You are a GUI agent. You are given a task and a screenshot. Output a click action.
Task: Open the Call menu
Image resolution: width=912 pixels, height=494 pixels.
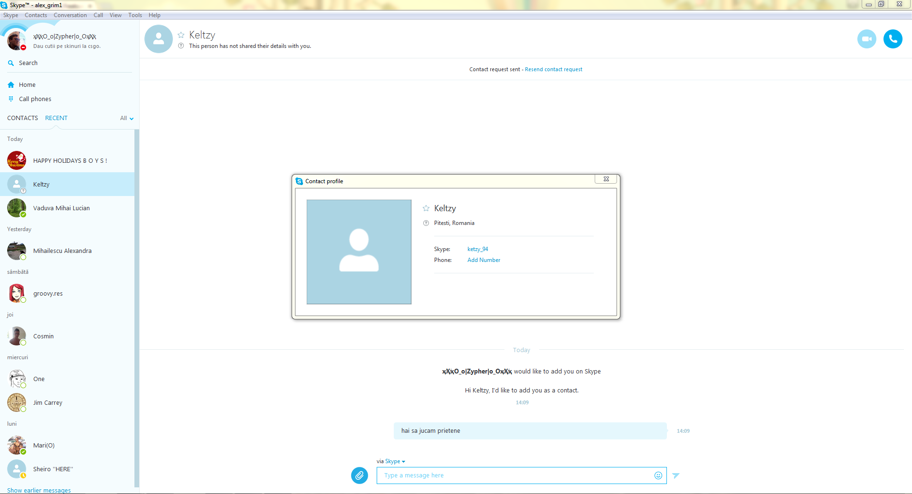tap(98, 15)
